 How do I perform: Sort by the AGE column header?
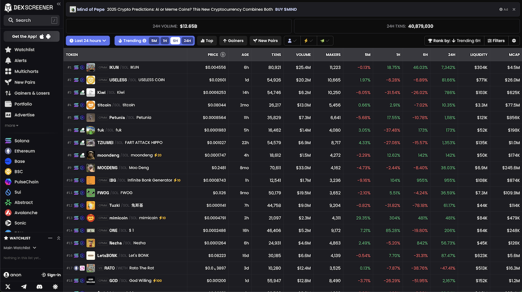[245, 55]
